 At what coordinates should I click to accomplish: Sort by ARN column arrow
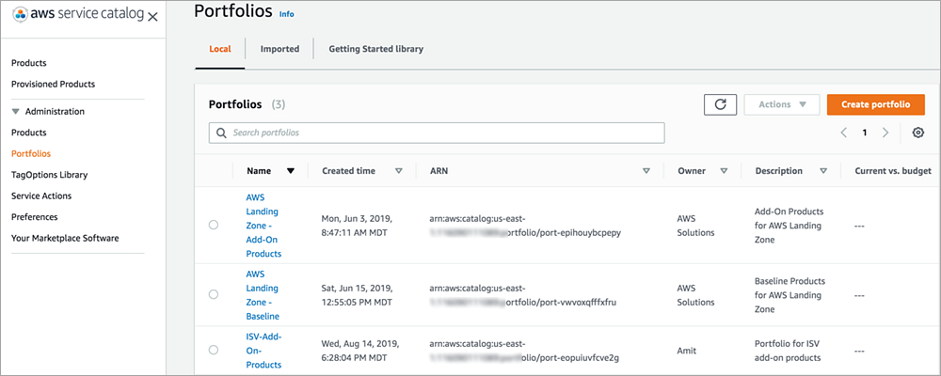click(646, 171)
